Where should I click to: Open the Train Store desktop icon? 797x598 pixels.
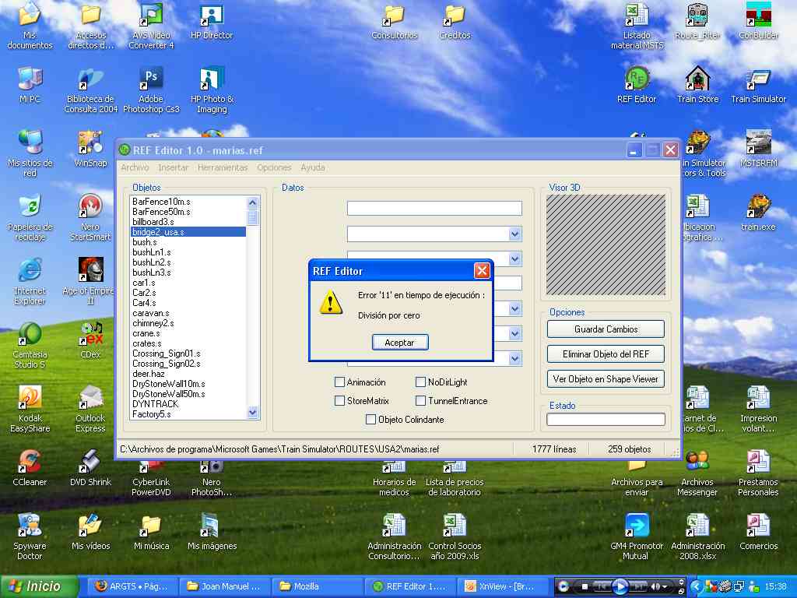697,79
